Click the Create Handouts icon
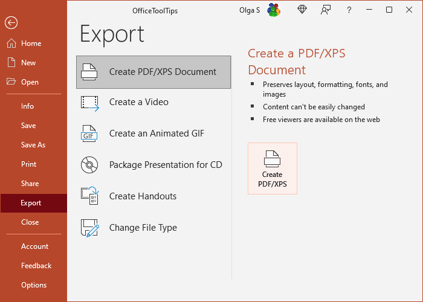The image size is (423, 302). [90, 196]
